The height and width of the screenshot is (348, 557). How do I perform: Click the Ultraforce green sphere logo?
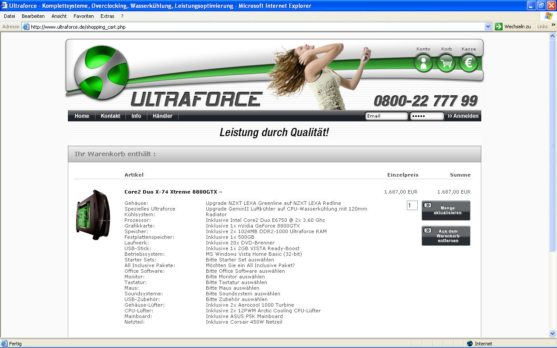coord(101,72)
